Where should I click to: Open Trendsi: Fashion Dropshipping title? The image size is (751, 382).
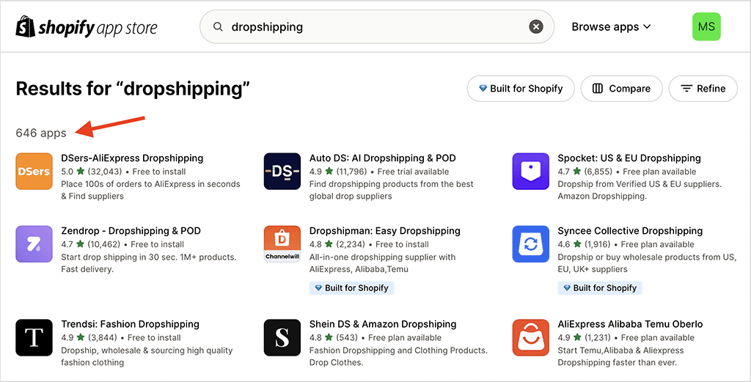click(x=131, y=324)
